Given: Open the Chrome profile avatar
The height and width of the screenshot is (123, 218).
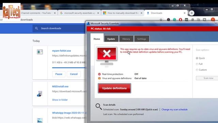Looking at the screenshot, I should [213, 20].
